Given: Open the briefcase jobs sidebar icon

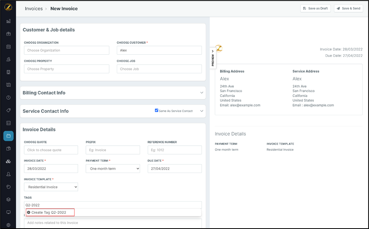Looking at the screenshot, I should pyautogui.click(x=8, y=34).
